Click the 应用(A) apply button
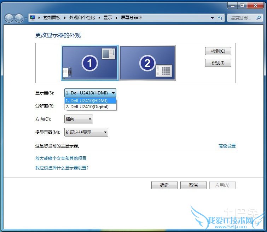This screenshot has height=232, width=267. click(222, 185)
